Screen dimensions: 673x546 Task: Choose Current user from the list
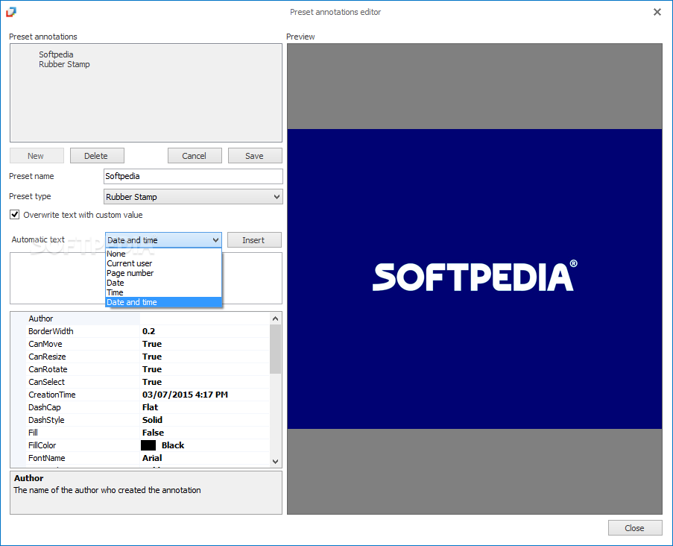[163, 263]
